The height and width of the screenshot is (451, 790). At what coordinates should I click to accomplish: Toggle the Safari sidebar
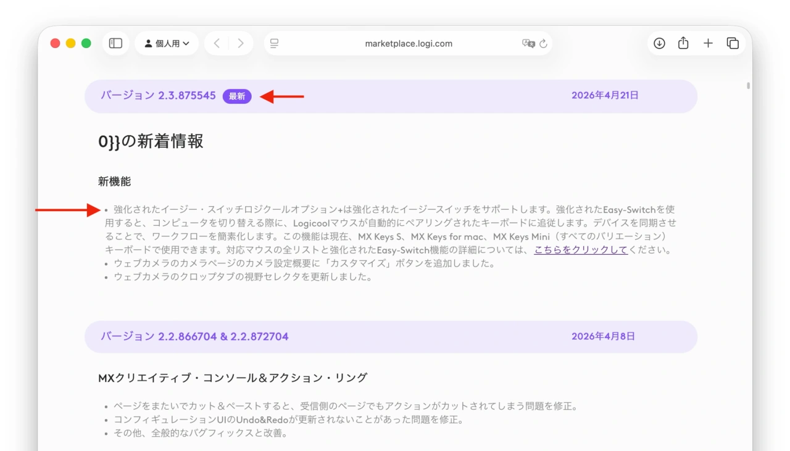tap(115, 43)
